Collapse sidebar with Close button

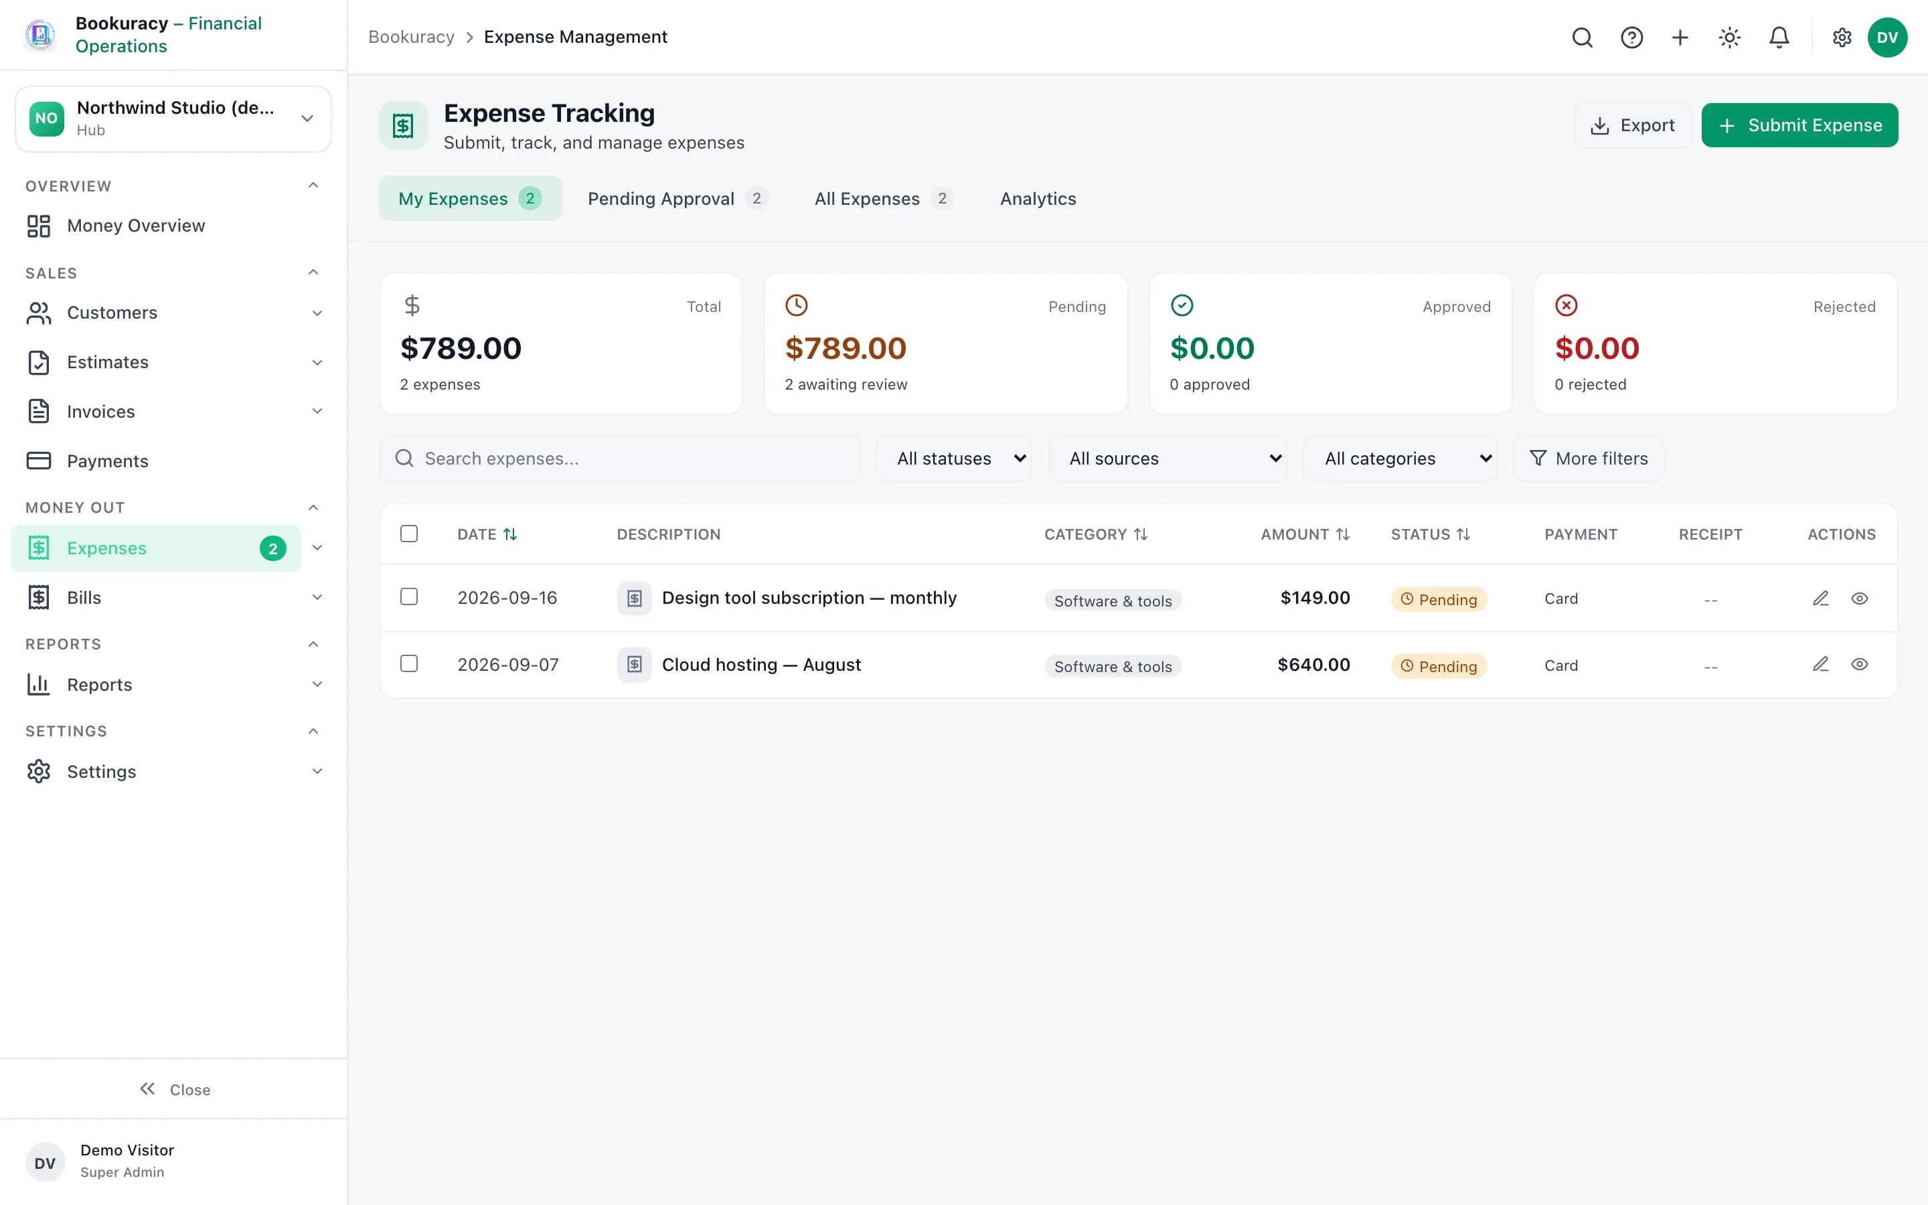[x=175, y=1089]
